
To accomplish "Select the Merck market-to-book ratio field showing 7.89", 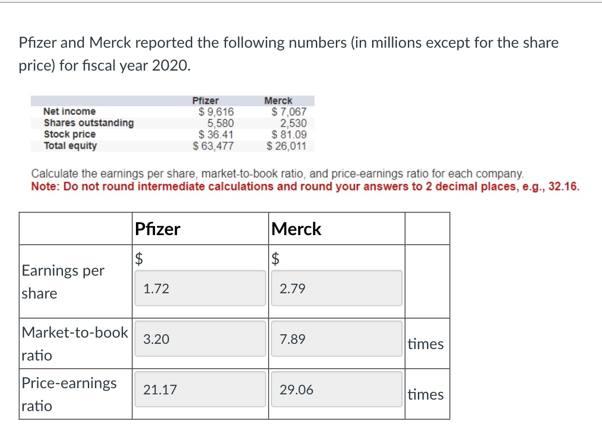I will [x=336, y=339].
